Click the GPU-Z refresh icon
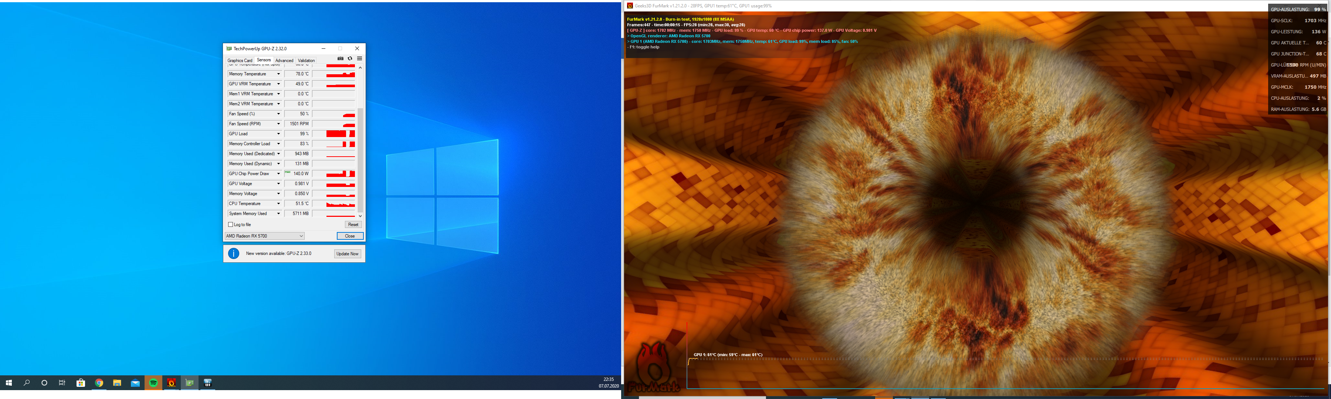The image size is (1331, 399). pos(350,59)
